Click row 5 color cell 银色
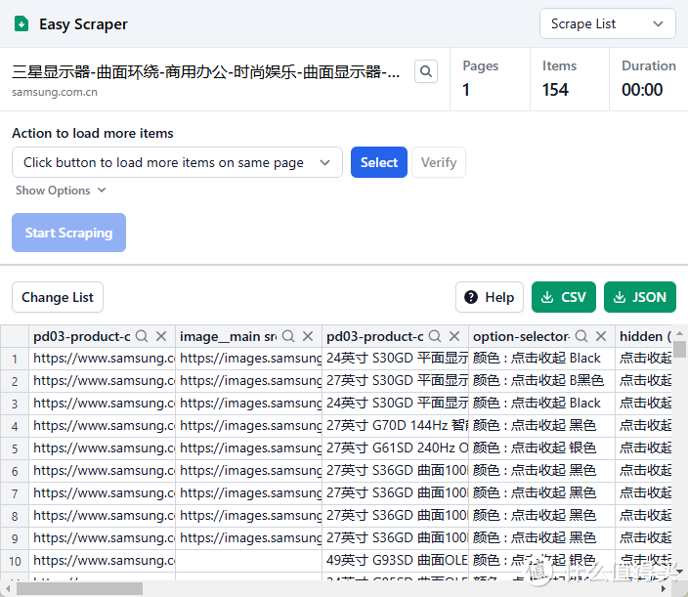Viewport: 688px width, 597px height. (541, 448)
